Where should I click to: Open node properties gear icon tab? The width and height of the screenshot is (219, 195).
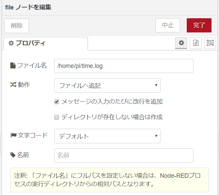pos(181,43)
